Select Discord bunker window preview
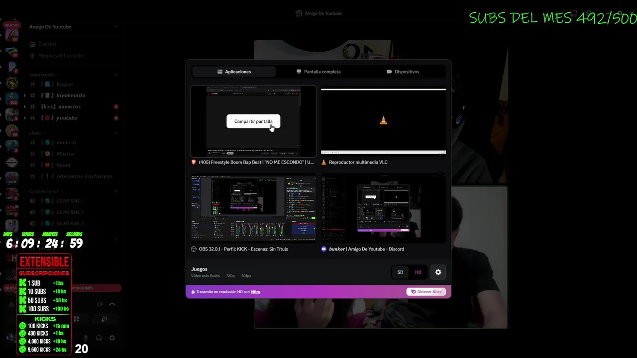The width and height of the screenshot is (637, 358). coord(383,208)
